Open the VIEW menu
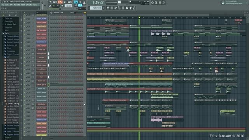Viewport: 249px width, 140px height. 23,5
